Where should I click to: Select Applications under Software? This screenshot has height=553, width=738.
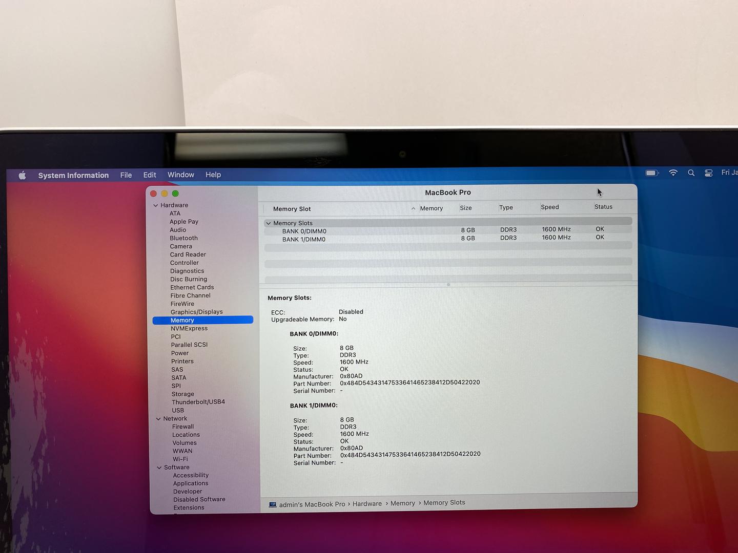[191, 483]
